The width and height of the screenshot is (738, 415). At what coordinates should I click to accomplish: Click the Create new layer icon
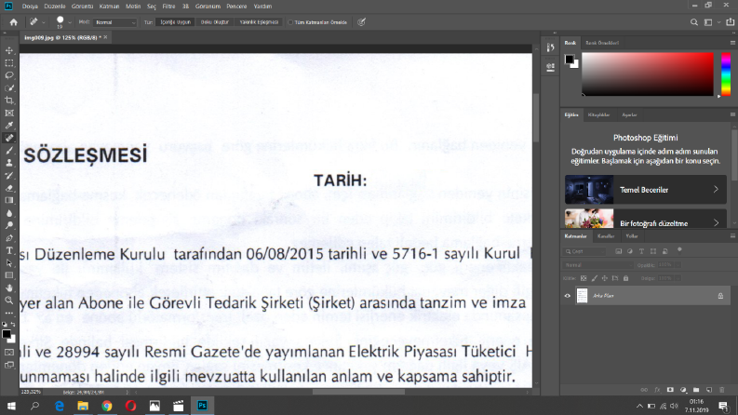[x=709, y=390]
